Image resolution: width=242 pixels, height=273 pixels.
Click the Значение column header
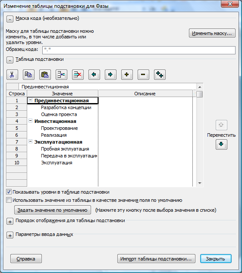click(63, 94)
